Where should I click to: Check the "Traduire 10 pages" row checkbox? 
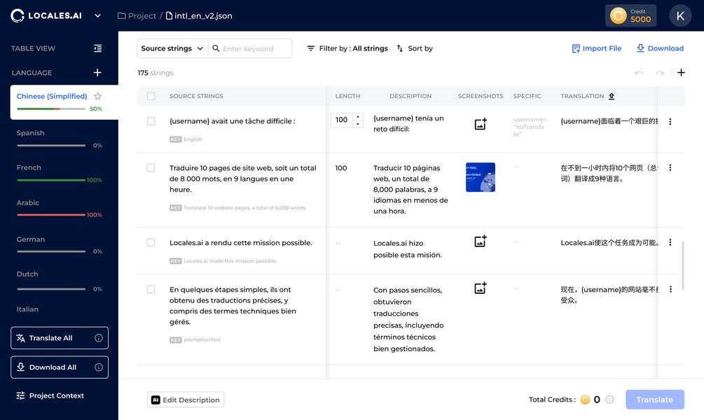151,168
